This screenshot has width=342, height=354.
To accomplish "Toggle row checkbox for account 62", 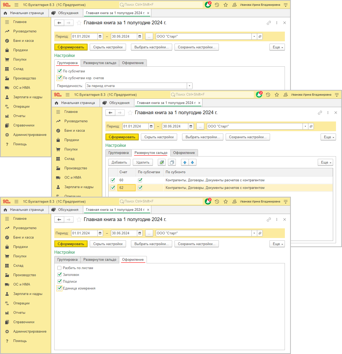I will pyautogui.click(x=113, y=188).
